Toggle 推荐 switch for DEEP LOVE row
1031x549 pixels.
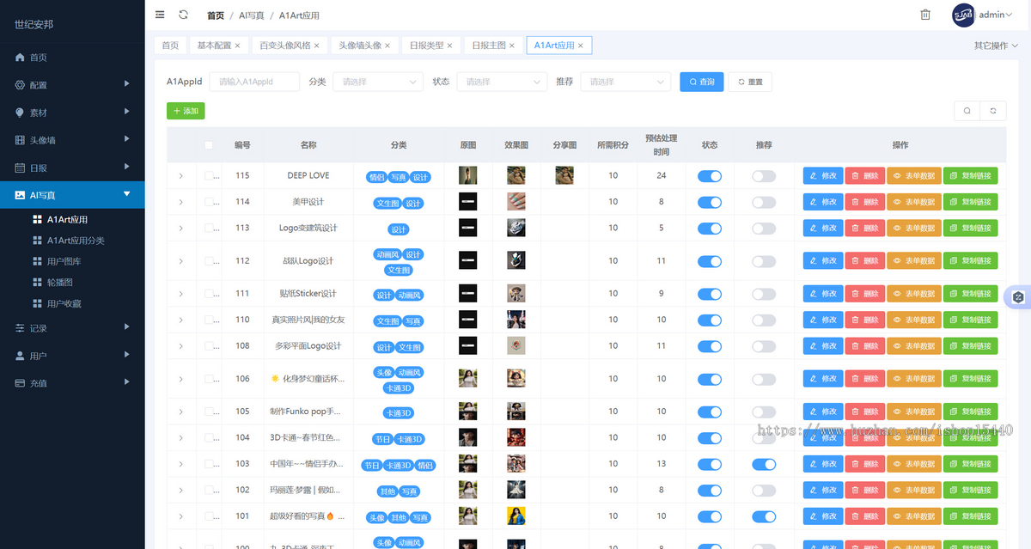(x=764, y=176)
